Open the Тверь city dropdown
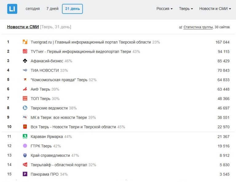The image size is (236, 182). tap(186, 9)
